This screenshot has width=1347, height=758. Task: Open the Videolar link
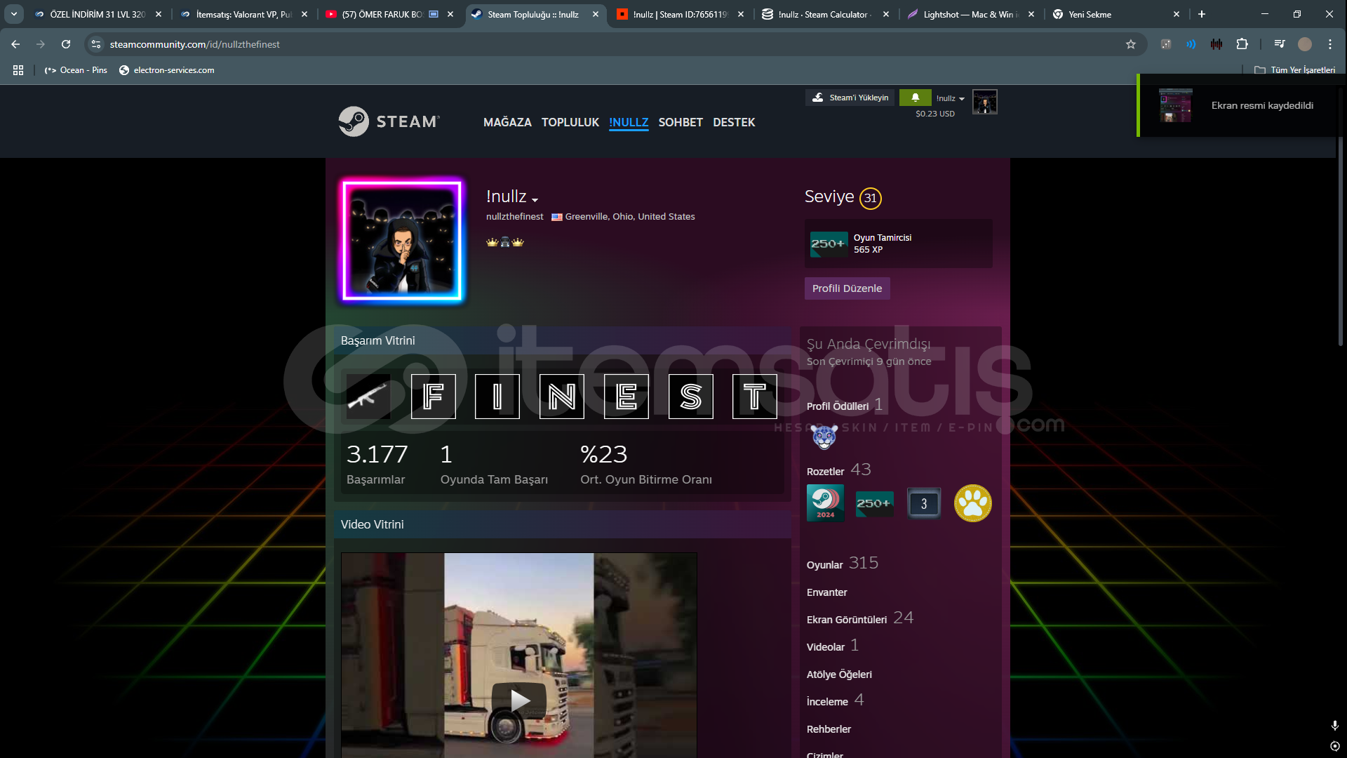tap(833, 646)
